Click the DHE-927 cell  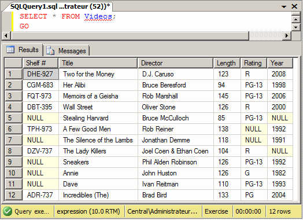[40, 74]
